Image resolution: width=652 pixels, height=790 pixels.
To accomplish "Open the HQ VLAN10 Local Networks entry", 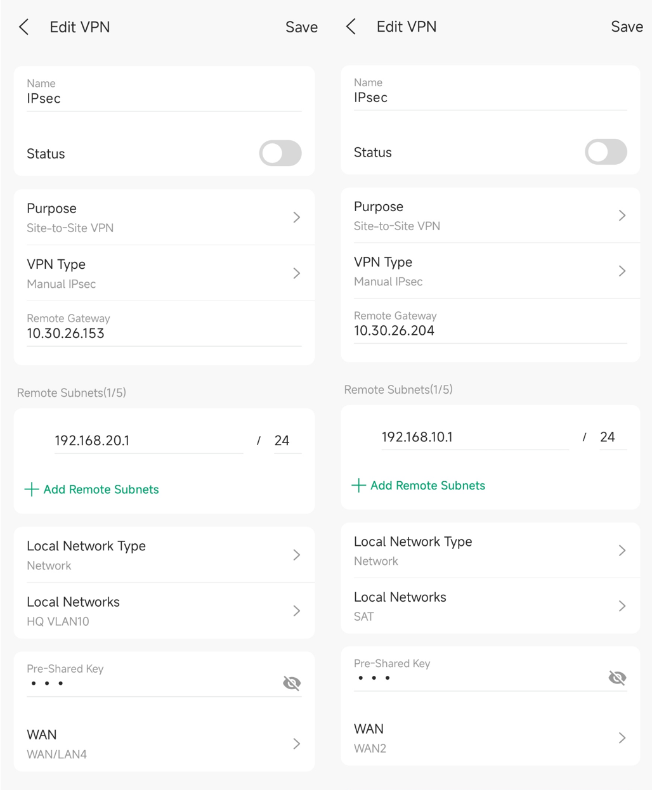I will pos(296,611).
